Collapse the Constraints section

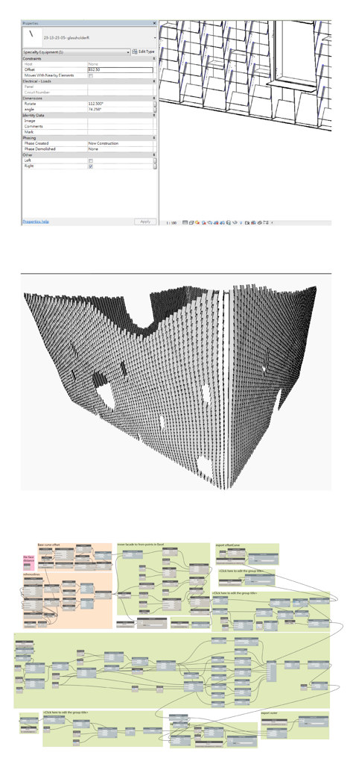click(x=155, y=58)
